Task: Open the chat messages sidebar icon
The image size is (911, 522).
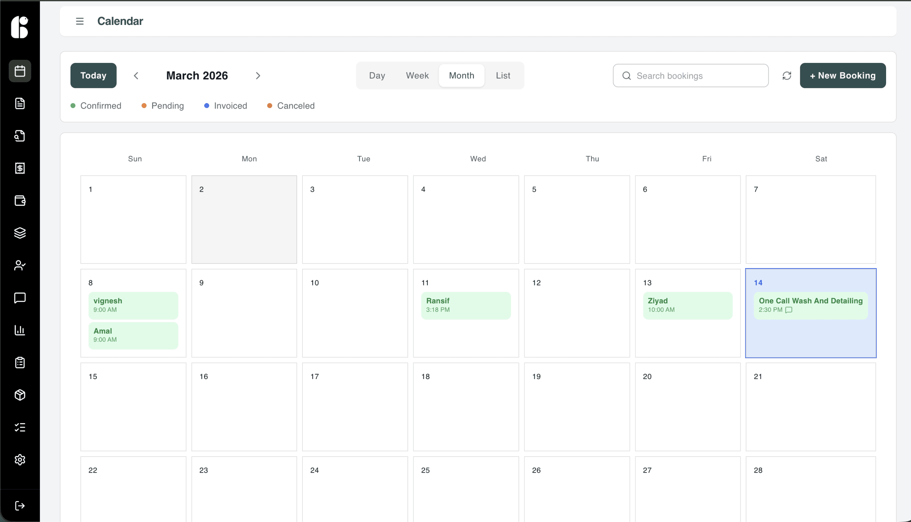Action: tap(20, 298)
